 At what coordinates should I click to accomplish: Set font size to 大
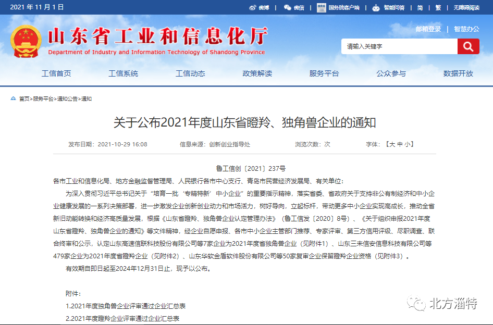coord(392,144)
